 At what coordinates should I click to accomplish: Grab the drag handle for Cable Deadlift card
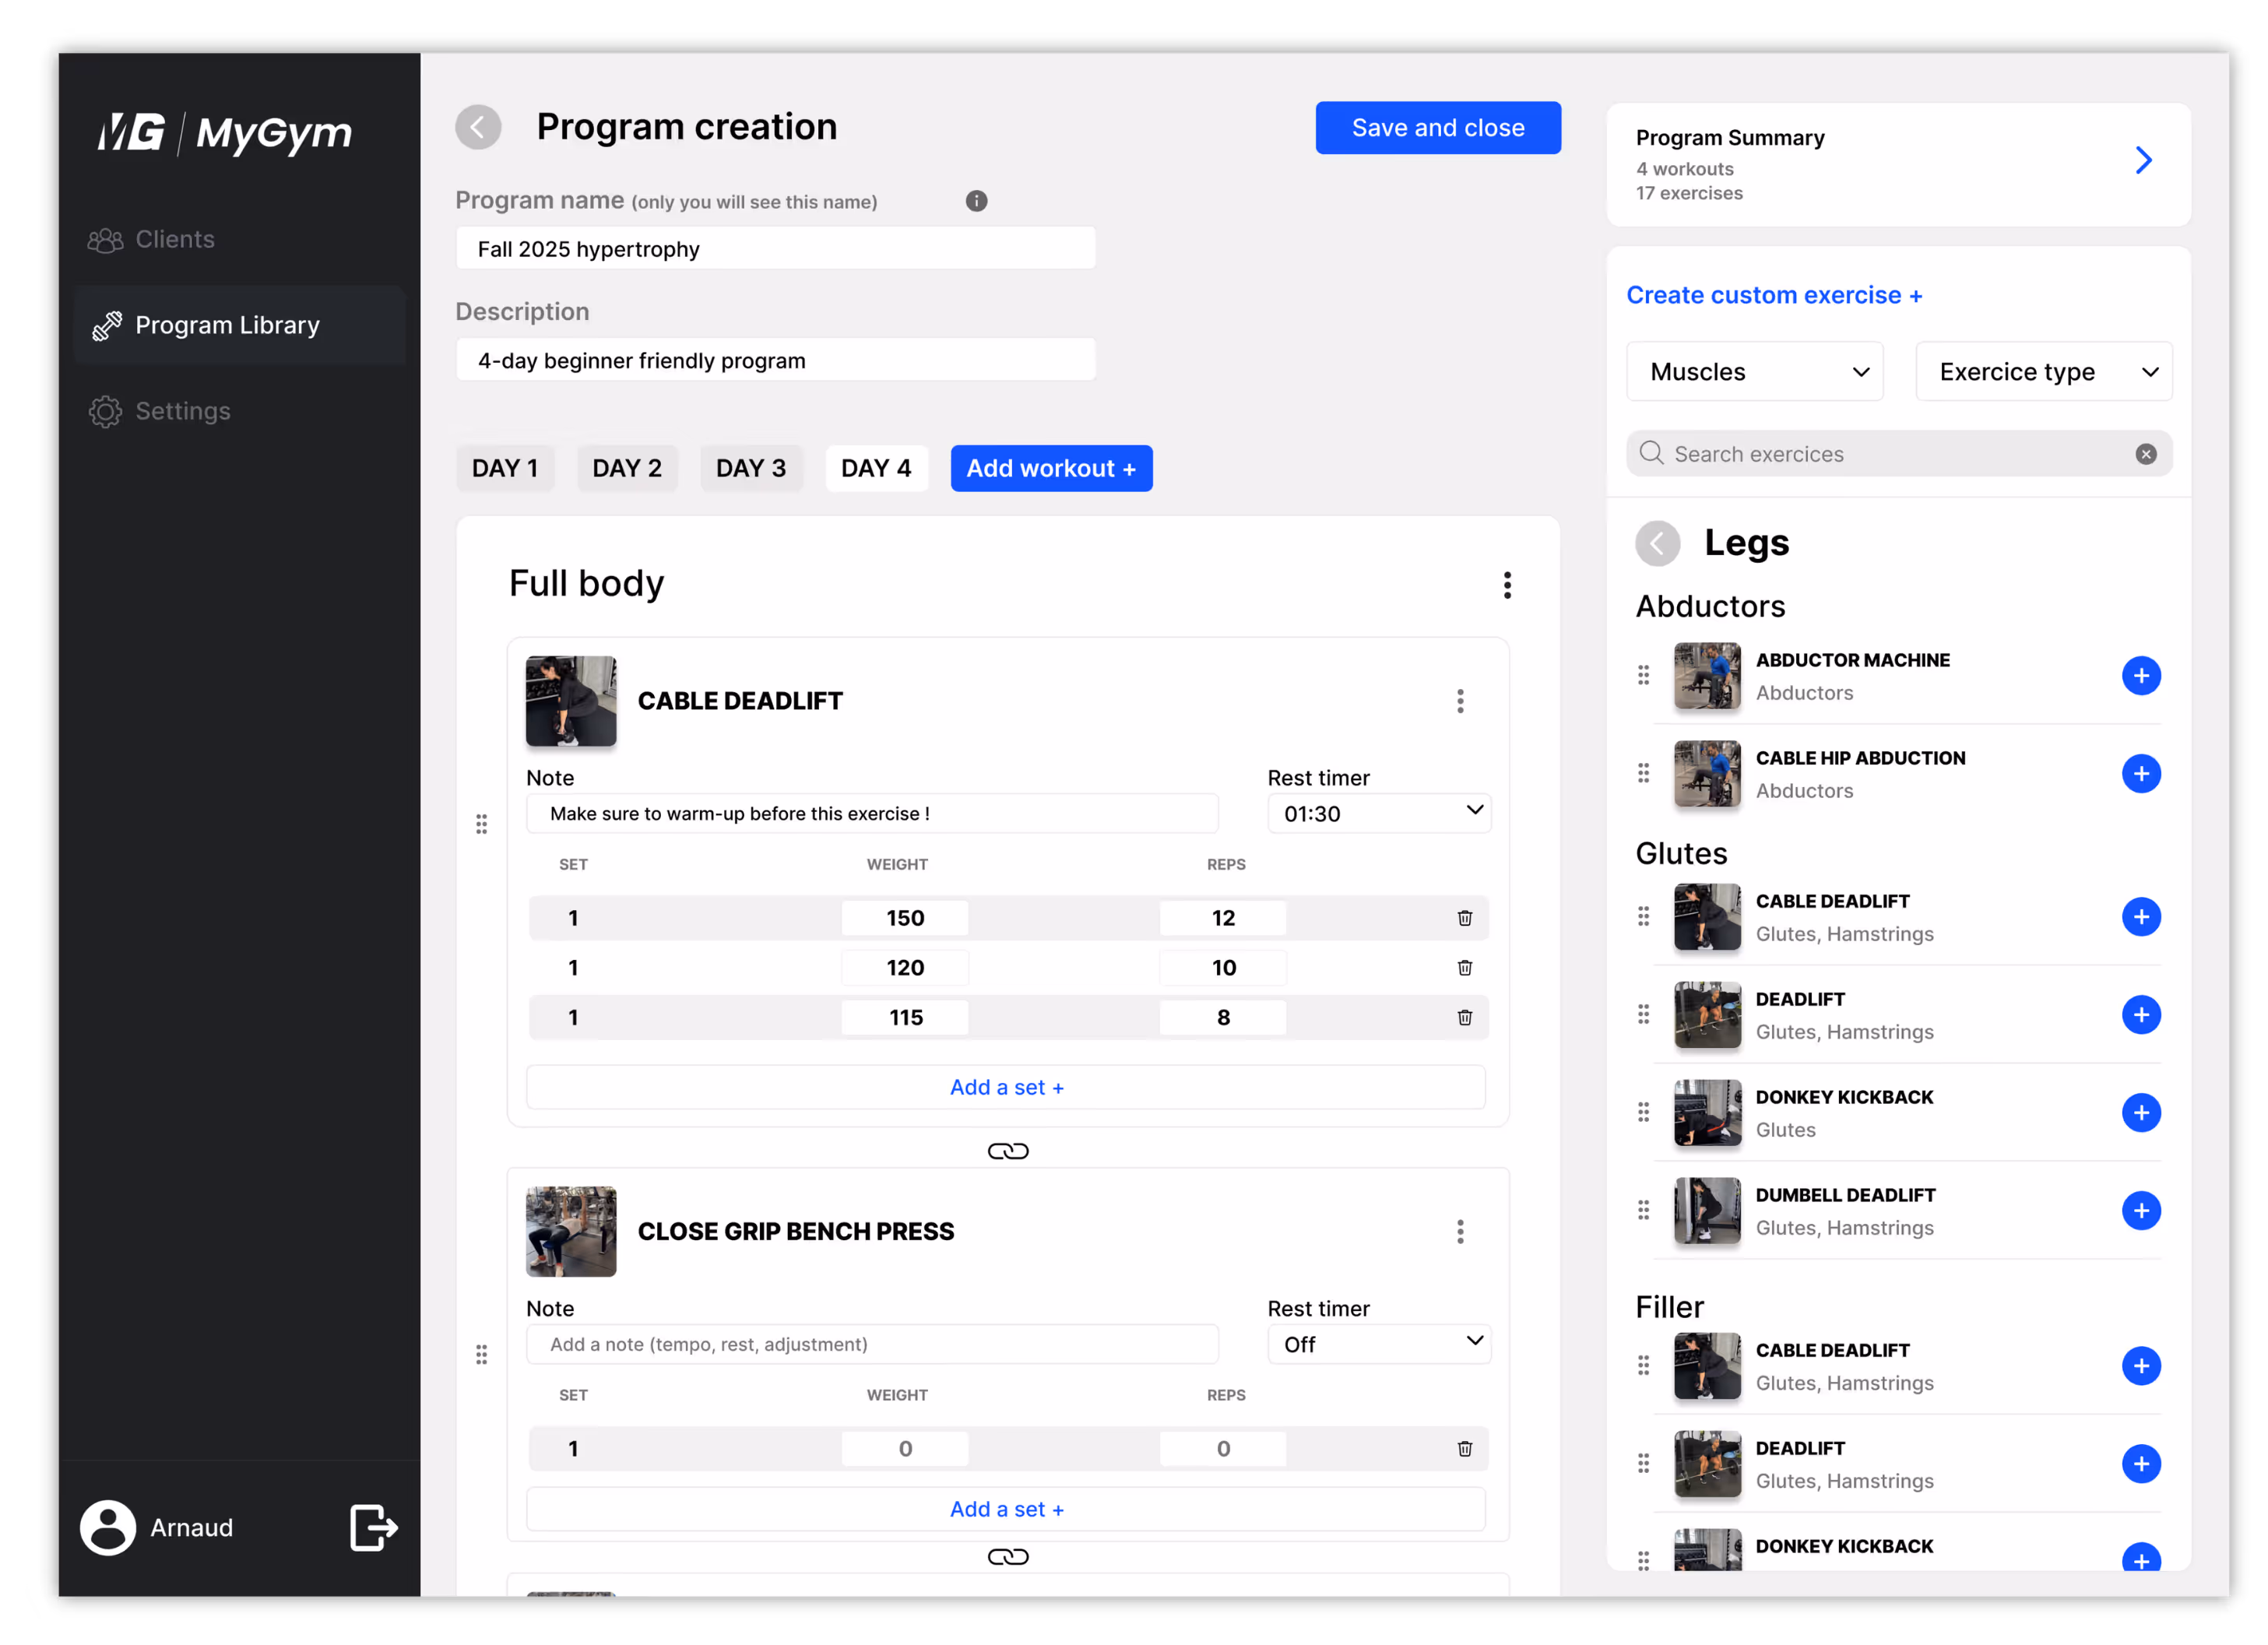click(482, 824)
